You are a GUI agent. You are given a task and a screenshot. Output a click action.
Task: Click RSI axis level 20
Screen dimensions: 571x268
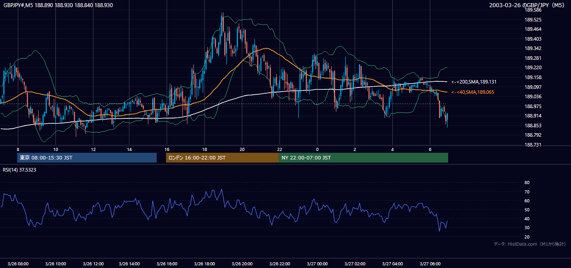[x=527, y=237]
